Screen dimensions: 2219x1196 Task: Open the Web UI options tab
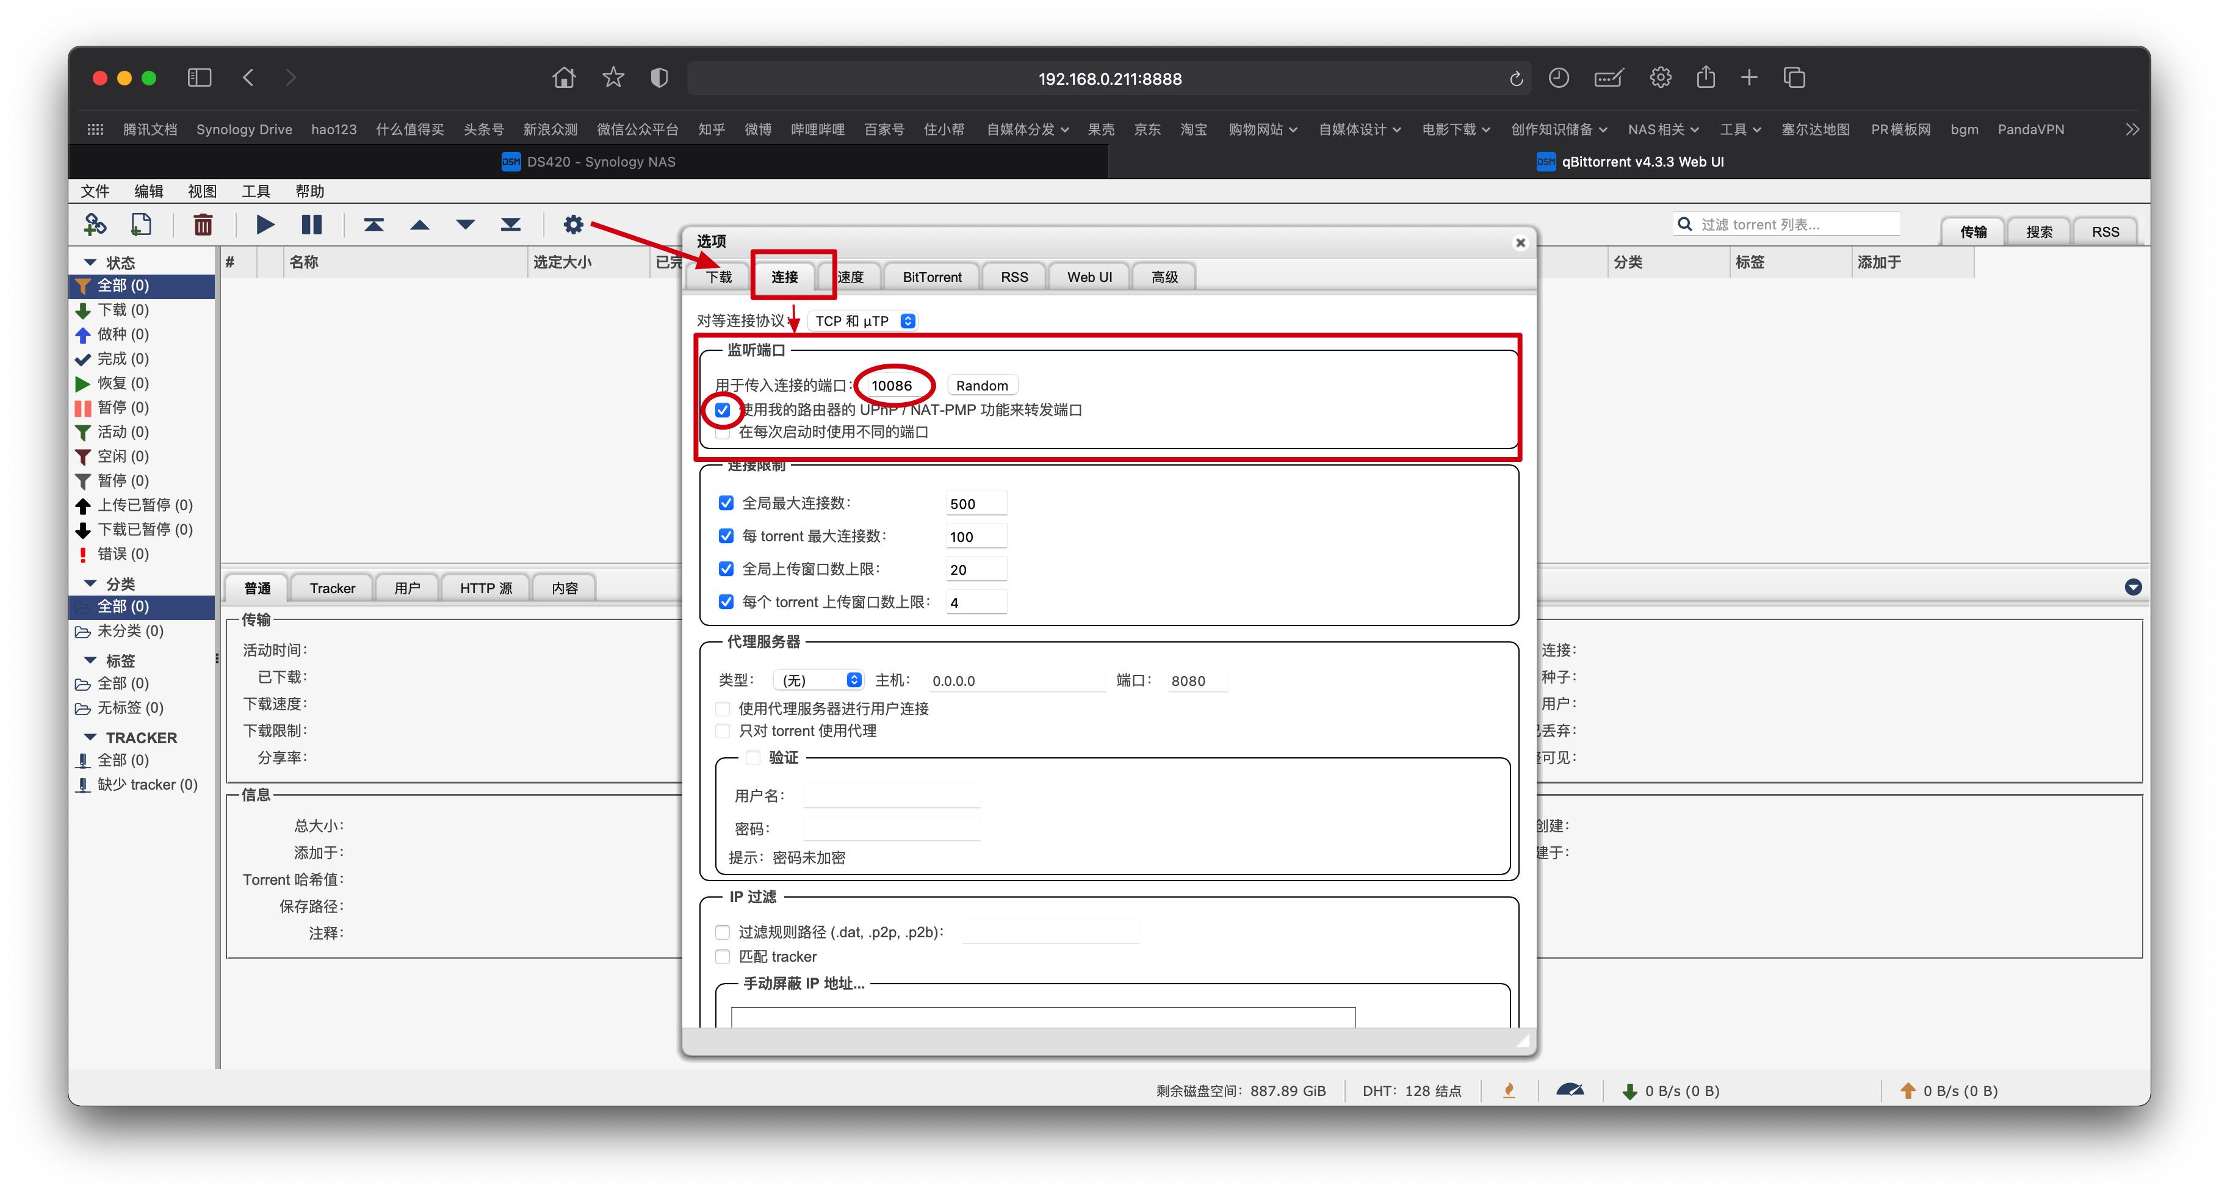click(1089, 277)
